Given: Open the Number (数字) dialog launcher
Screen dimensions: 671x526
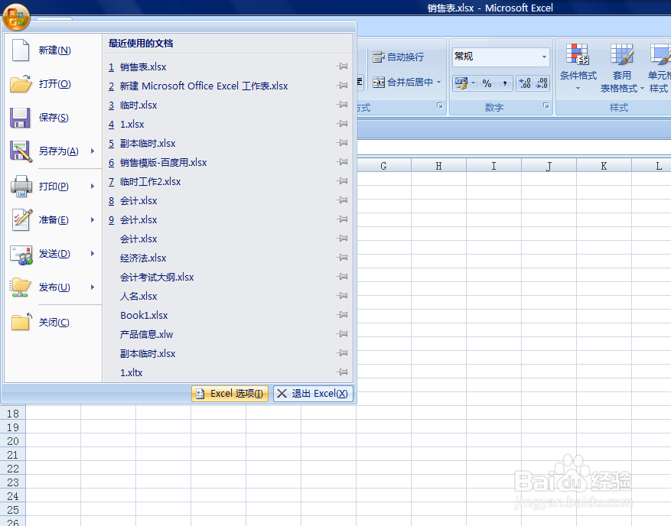Looking at the screenshot, I should point(546,106).
